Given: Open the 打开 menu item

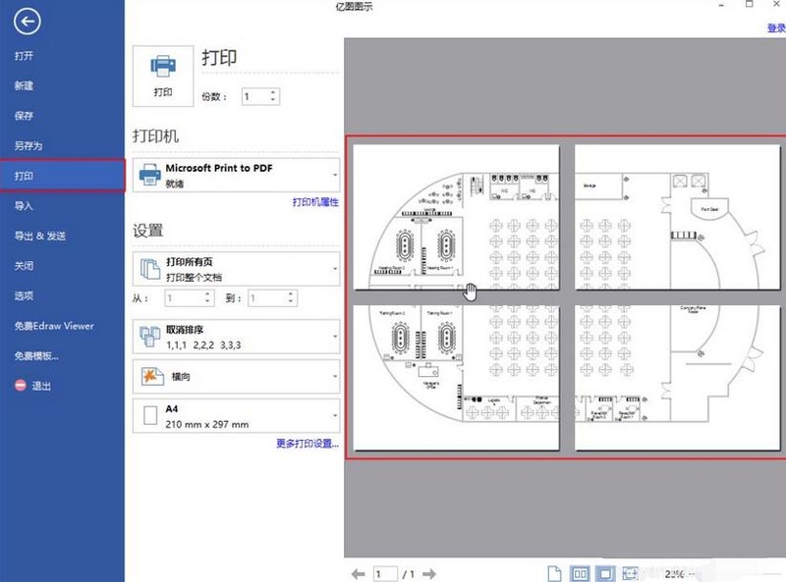Looking at the screenshot, I should [24, 56].
